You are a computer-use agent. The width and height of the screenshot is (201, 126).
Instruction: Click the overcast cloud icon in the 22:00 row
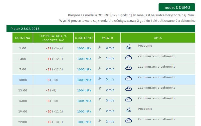(x=129, y=120)
